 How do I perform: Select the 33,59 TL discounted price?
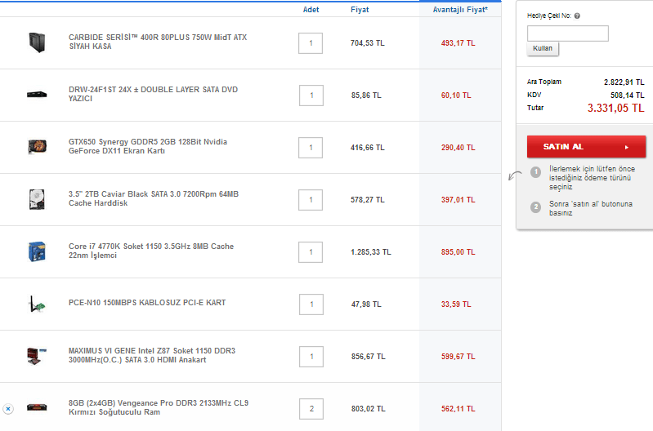(x=456, y=304)
